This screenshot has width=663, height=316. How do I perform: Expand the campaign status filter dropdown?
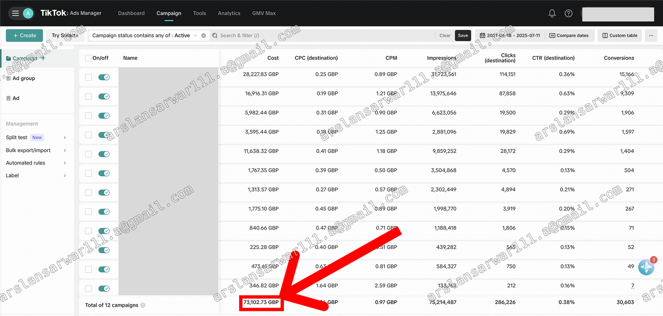pos(195,36)
